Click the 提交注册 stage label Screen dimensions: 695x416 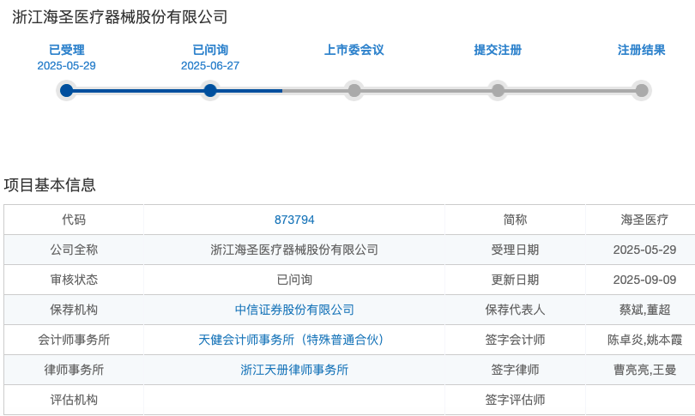498,50
